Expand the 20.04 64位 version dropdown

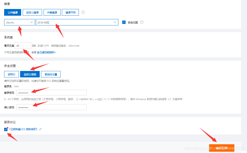click(77, 22)
